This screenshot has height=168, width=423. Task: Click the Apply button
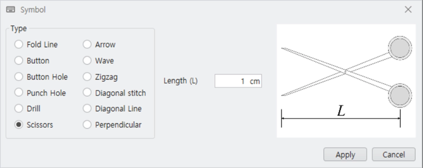coord(345,155)
